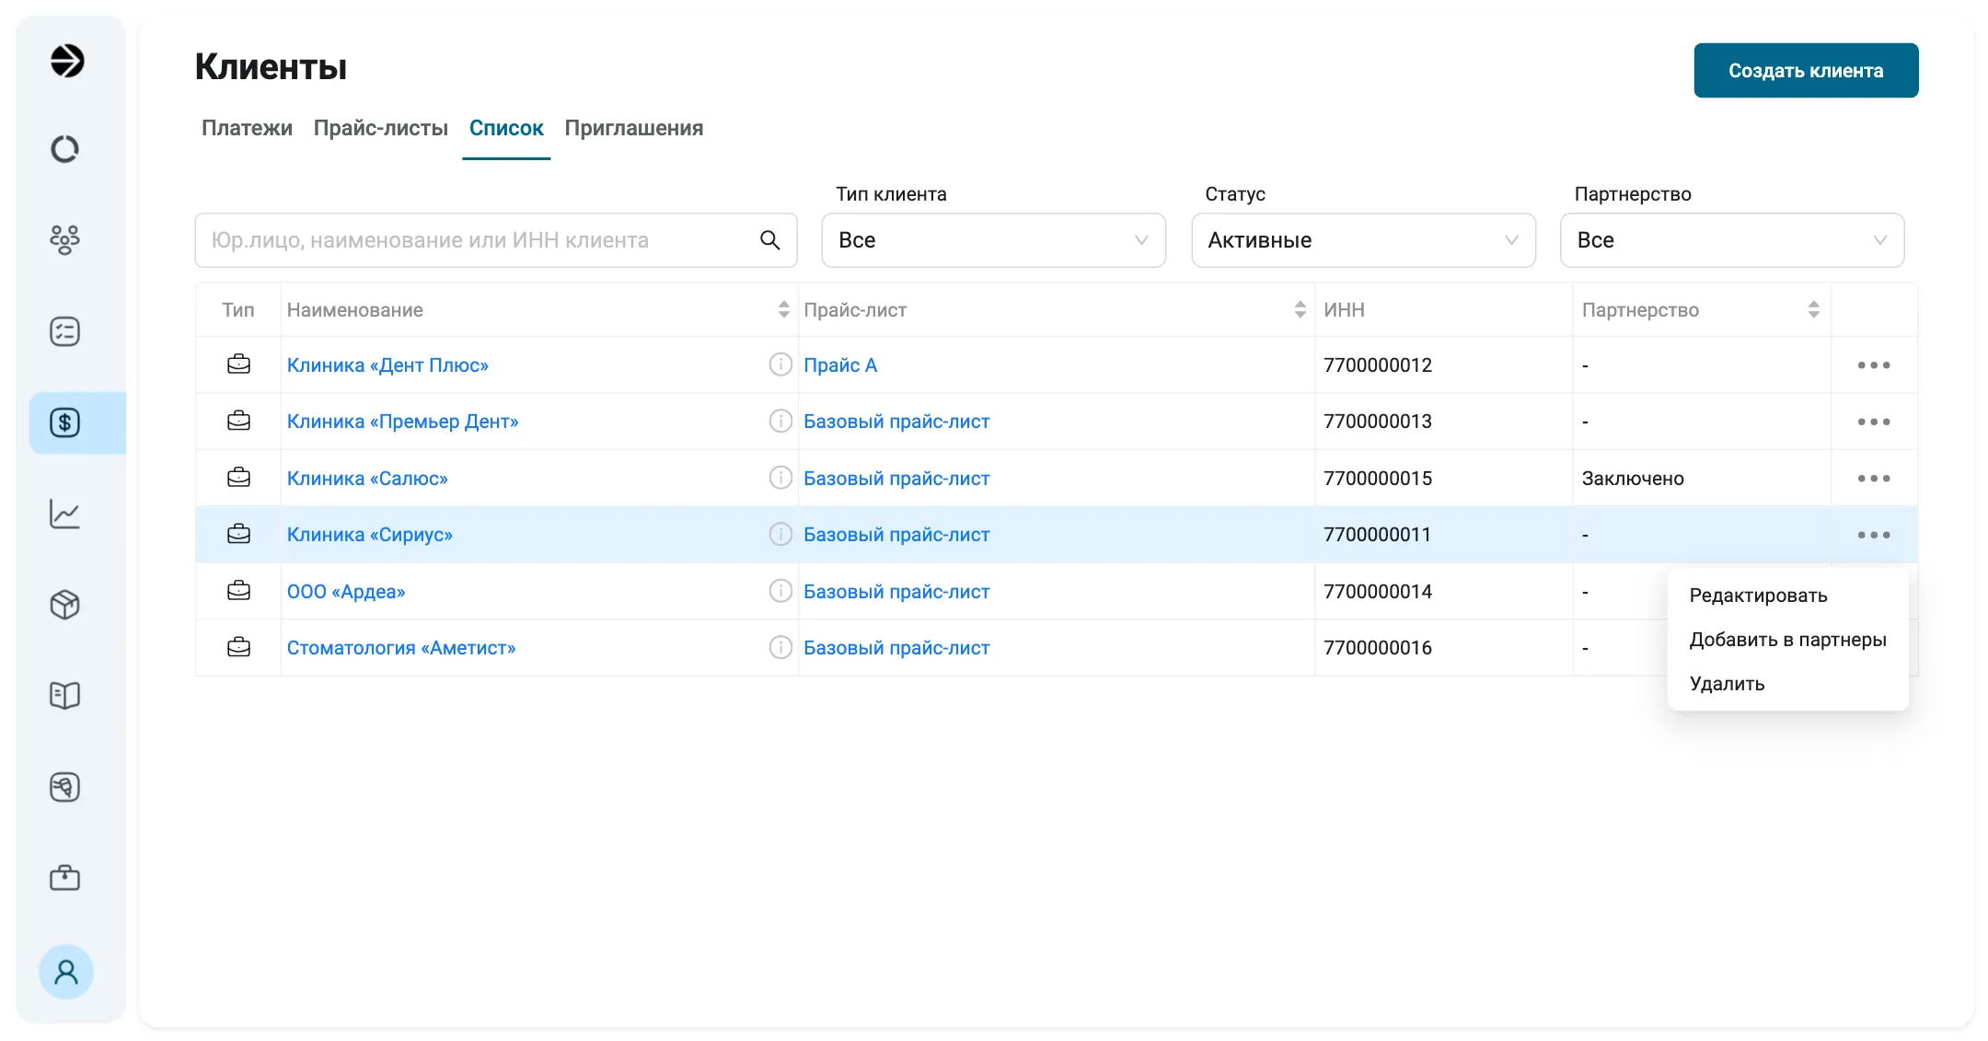1988x1041 pixels.
Task: Open the Стоматология «Аметист» client link
Action: point(401,648)
